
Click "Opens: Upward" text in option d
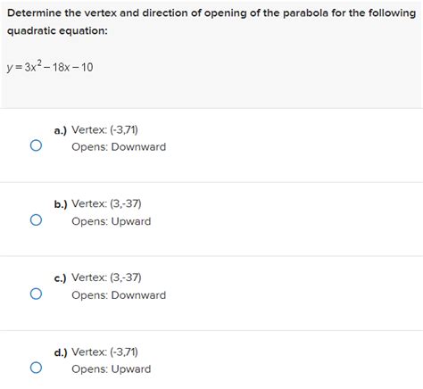tap(112, 369)
